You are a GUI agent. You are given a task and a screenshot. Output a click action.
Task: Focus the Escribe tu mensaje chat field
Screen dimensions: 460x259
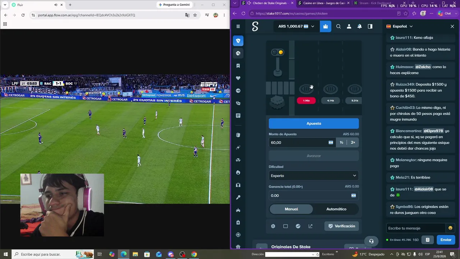point(416,228)
